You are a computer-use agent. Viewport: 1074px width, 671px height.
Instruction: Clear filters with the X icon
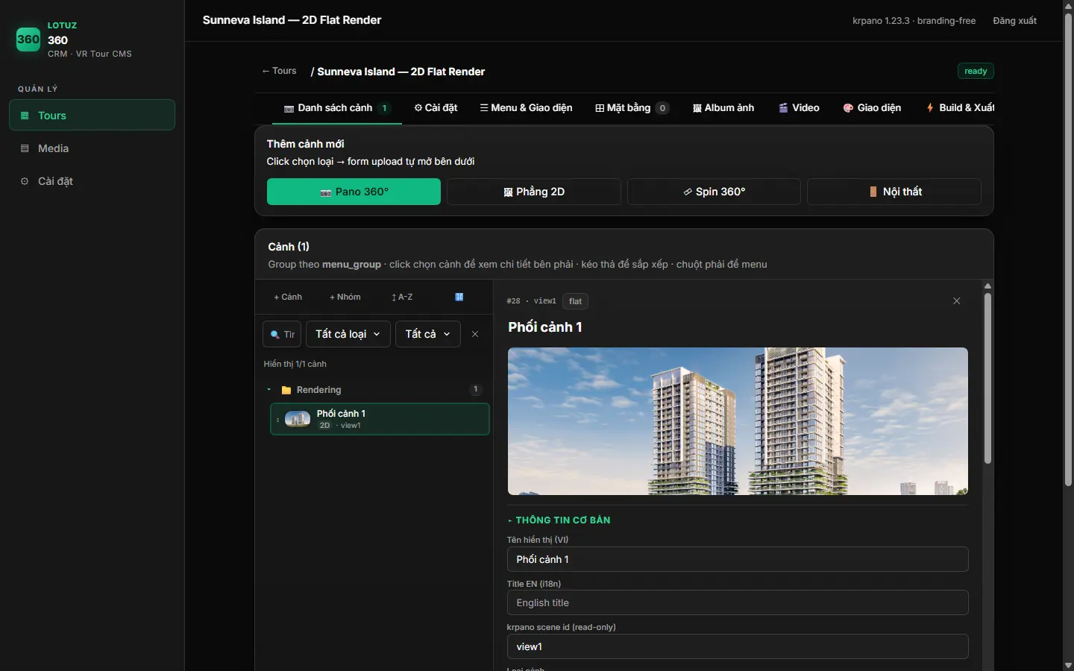pos(475,334)
